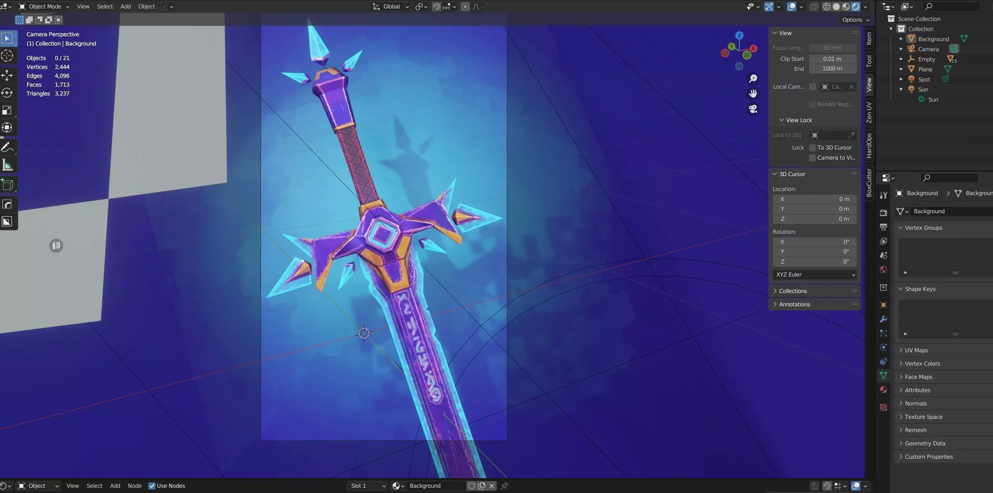Choose the Move tool in toolbar

(8, 75)
